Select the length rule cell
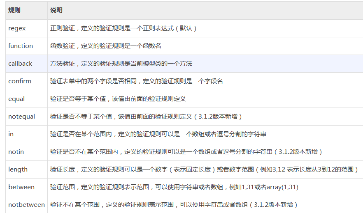The width and height of the screenshot is (363, 213). click(27, 169)
